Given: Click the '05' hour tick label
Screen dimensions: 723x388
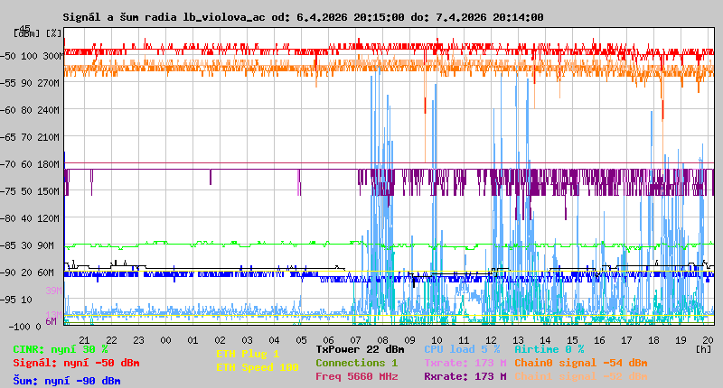Looking at the screenshot, I should pyautogui.click(x=301, y=340).
